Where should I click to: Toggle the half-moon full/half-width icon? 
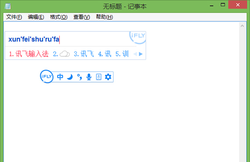tap(70, 77)
